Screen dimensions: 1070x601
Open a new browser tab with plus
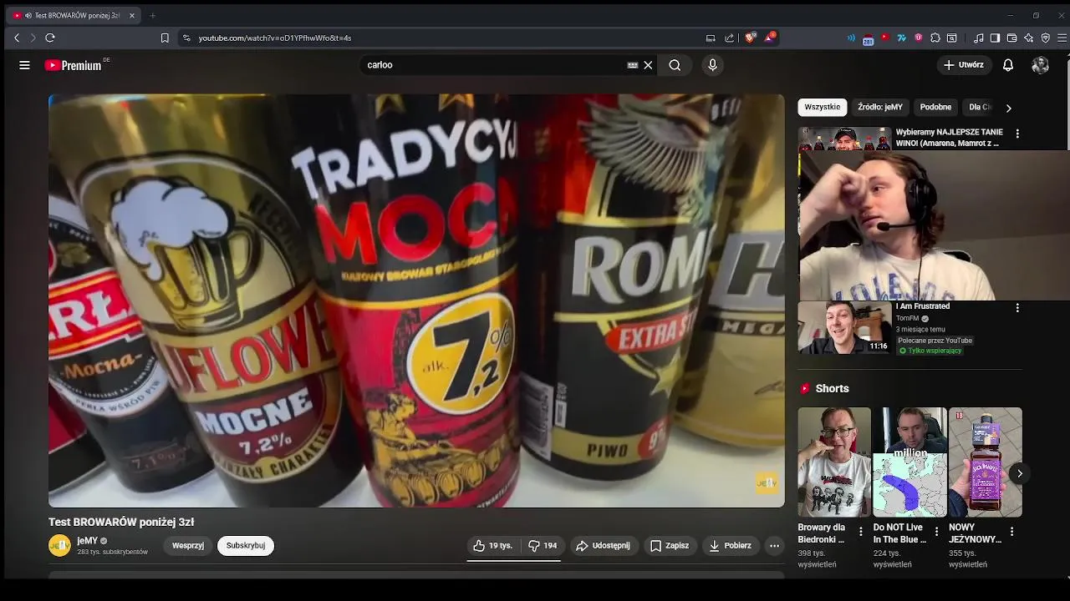tap(152, 15)
